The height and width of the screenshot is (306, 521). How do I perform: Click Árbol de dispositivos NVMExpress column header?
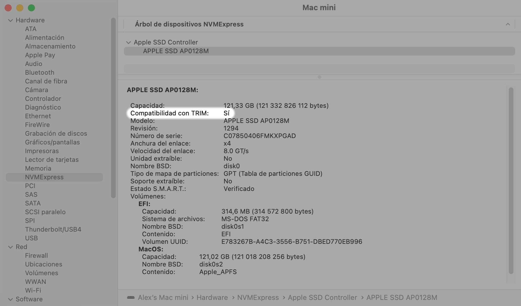tap(189, 24)
